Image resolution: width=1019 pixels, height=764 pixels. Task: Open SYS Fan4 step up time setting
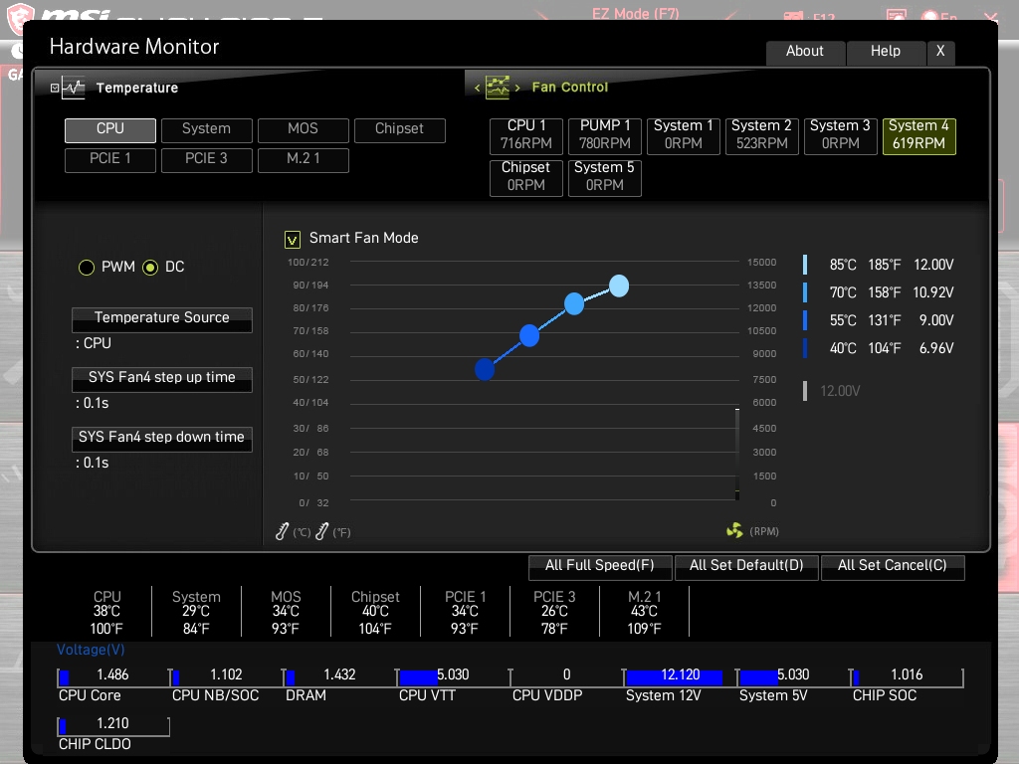[x=162, y=379]
